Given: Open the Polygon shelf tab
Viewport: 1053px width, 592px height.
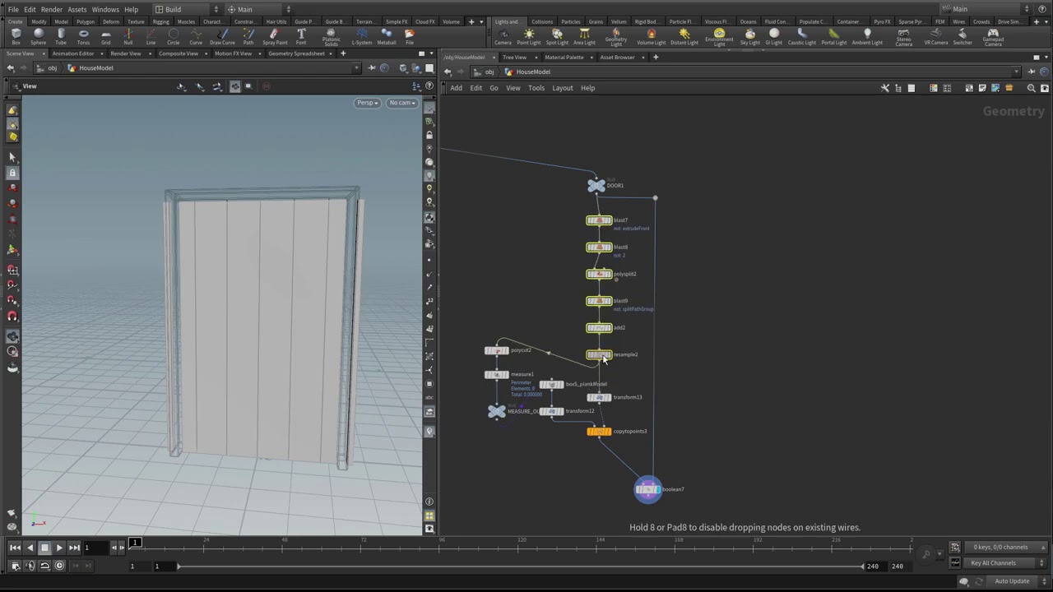Looking at the screenshot, I should click(86, 21).
